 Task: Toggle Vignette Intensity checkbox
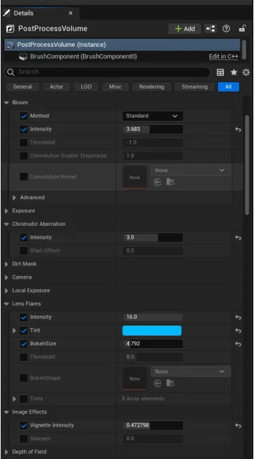[x=24, y=426]
